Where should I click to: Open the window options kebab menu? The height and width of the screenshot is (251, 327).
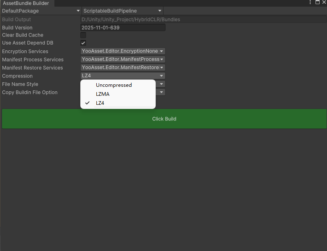(x=310, y=2)
